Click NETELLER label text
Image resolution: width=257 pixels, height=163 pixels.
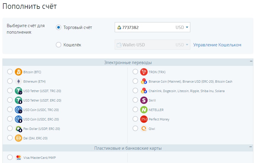156,110
